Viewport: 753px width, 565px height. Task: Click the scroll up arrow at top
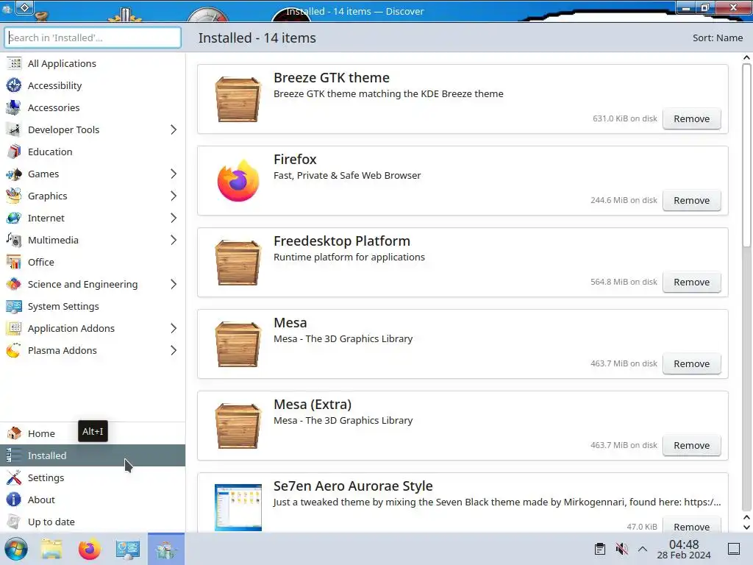click(x=746, y=57)
